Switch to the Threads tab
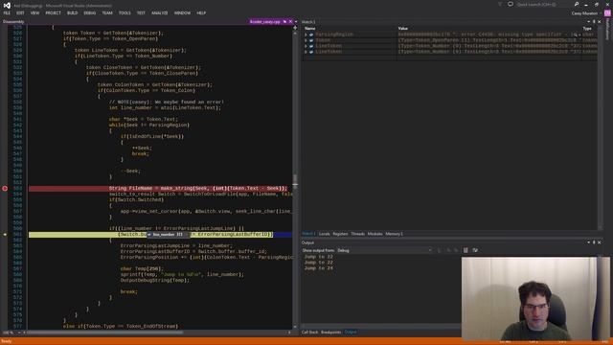The height and width of the screenshot is (345, 613). (357, 234)
